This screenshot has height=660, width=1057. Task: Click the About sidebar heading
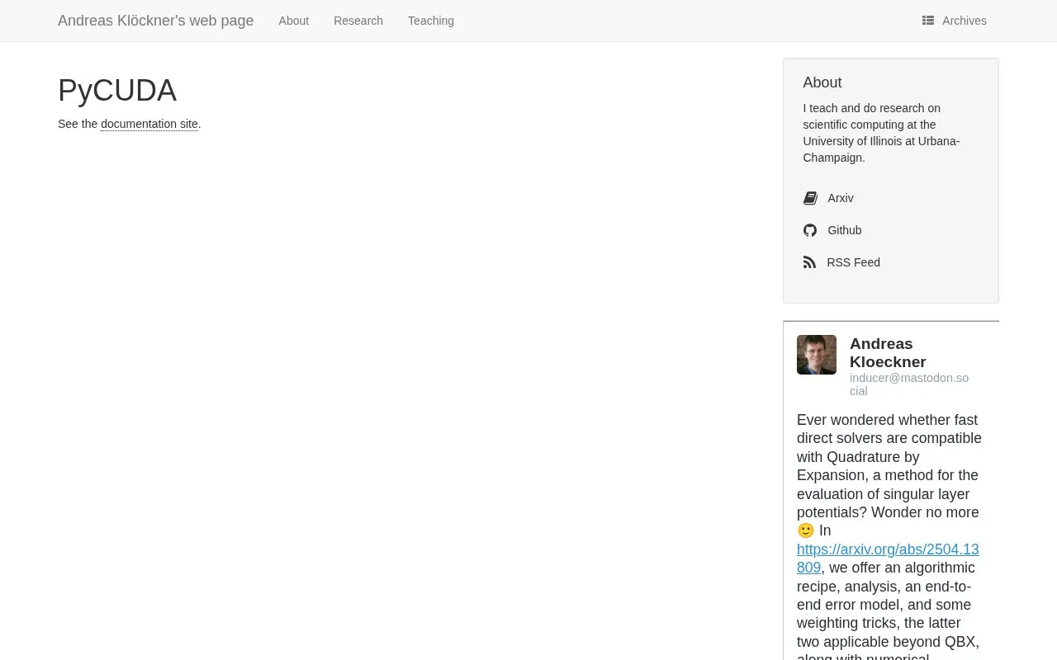(x=822, y=82)
